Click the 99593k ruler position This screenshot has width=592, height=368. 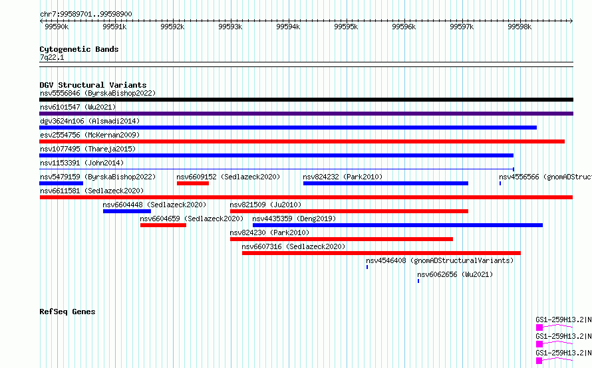point(230,27)
